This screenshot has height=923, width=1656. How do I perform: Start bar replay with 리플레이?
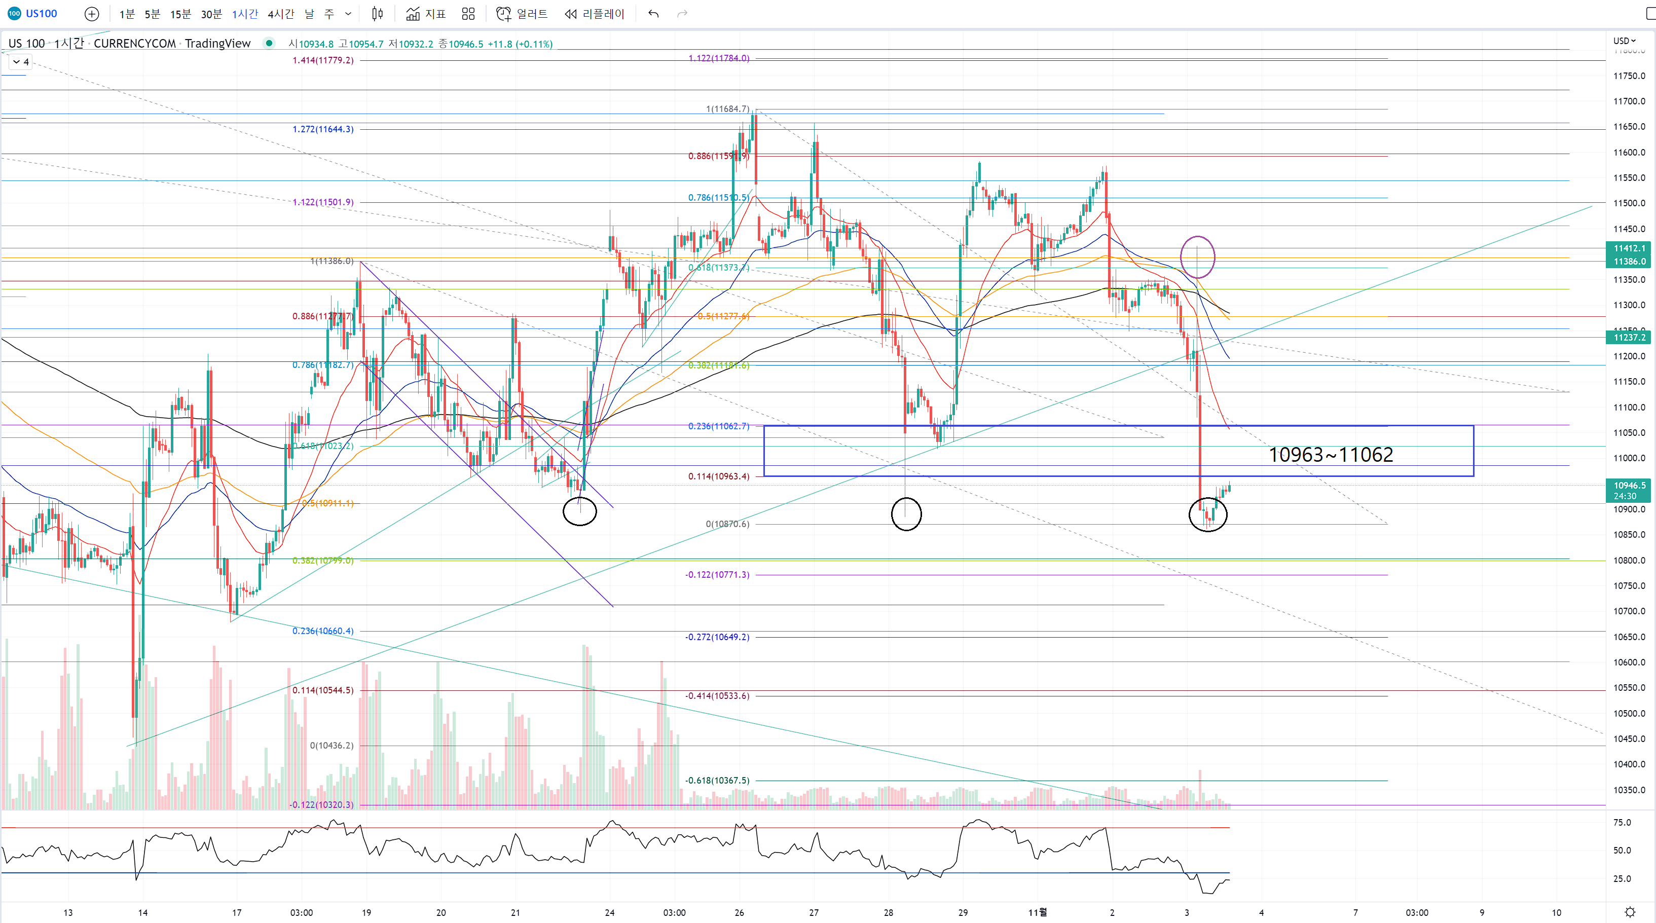(595, 14)
